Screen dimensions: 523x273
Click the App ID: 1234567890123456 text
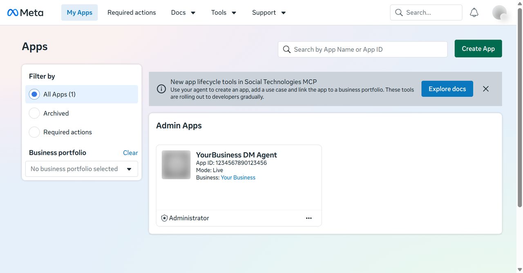[231, 163]
